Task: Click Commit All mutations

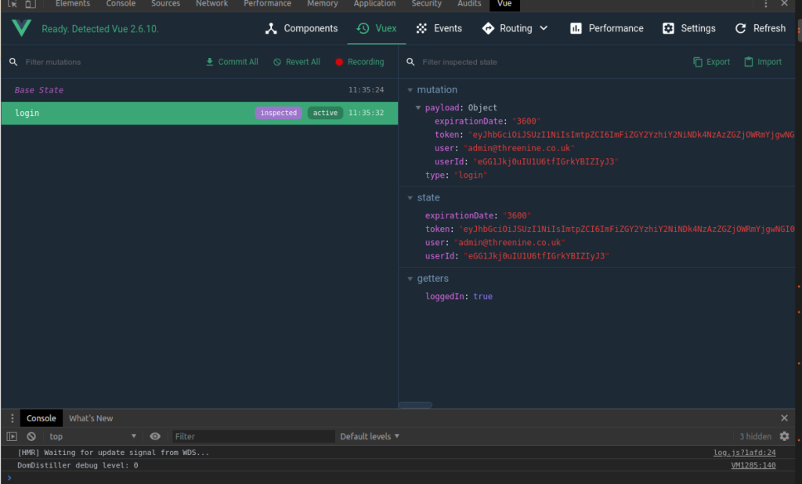Action: pyautogui.click(x=232, y=62)
